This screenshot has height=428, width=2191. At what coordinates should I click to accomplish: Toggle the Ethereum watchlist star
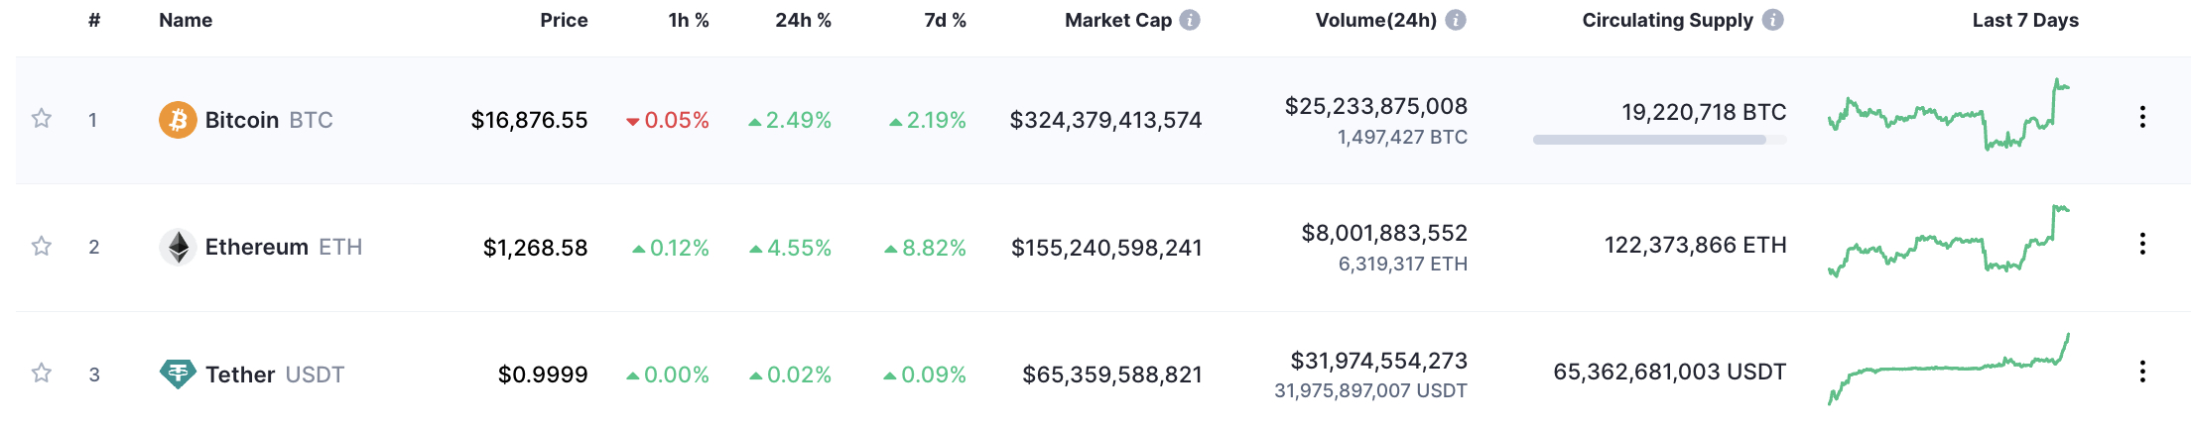[41, 246]
